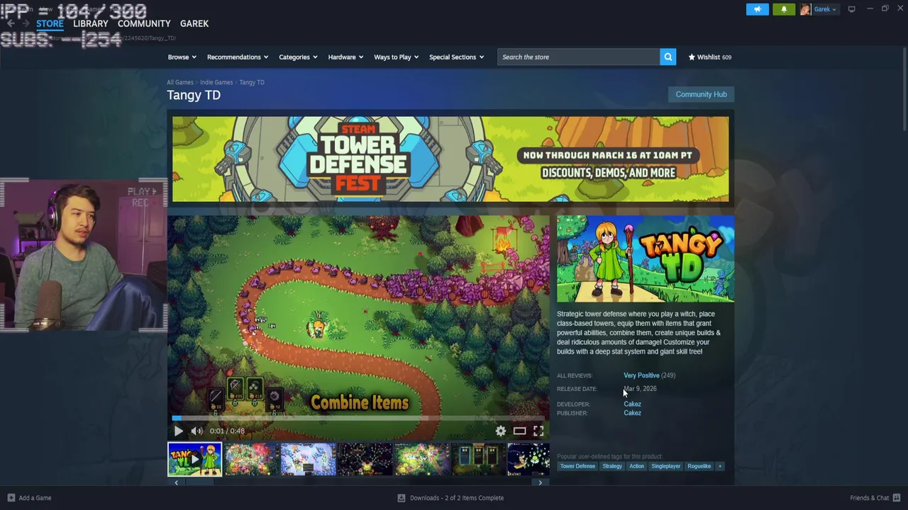Click the Strategy tag
Image resolution: width=908 pixels, height=510 pixels.
point(612,466)
